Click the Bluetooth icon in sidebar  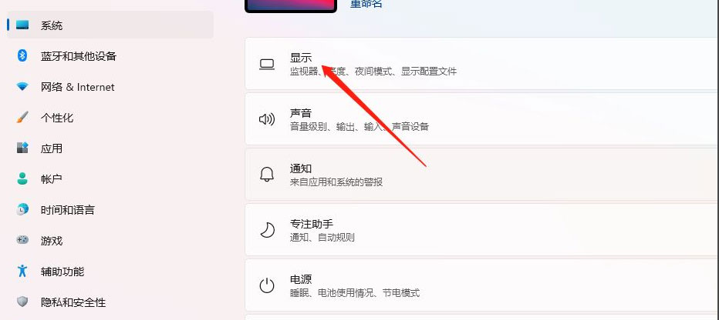click(22, 56)
